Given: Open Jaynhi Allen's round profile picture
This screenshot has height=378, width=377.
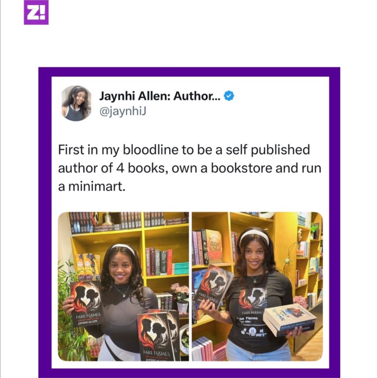Looking at the screenshot, I should 76,103.
